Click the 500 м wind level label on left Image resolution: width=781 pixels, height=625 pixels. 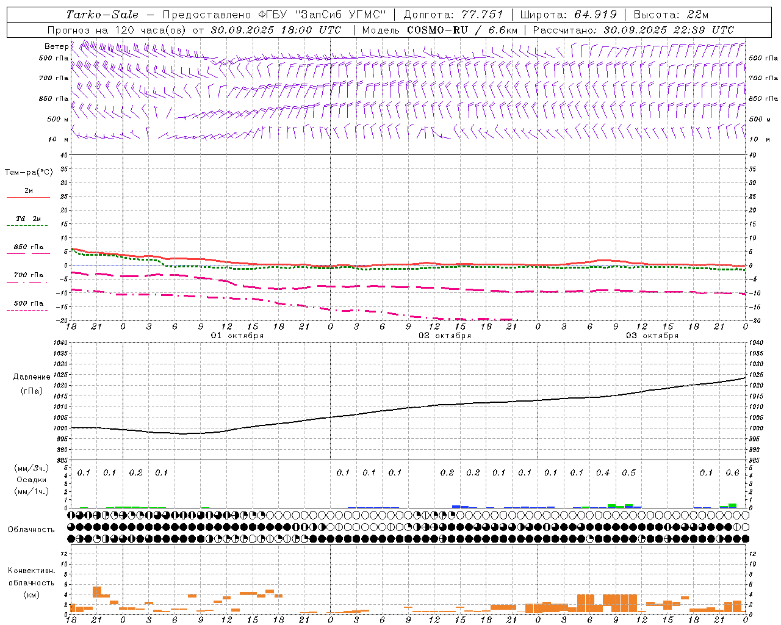pos(57,119)
